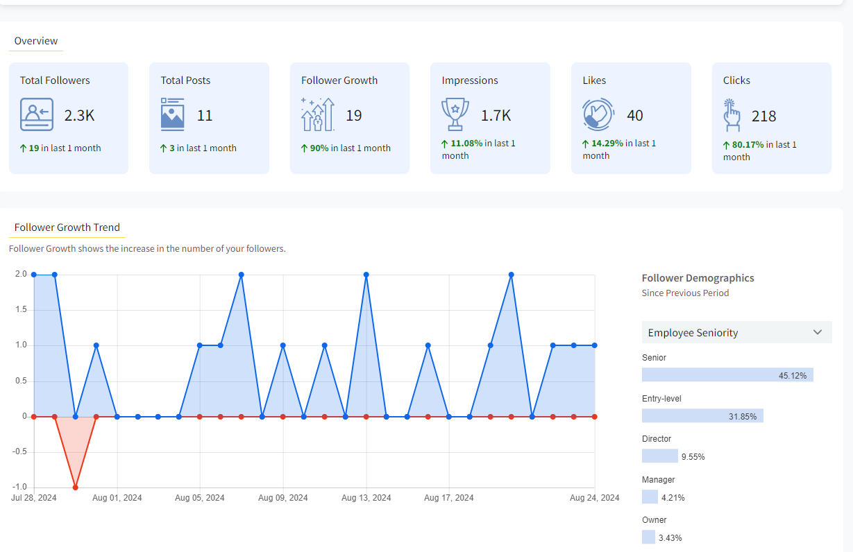Click the Total Followers profile card icon
This screenshot has height=552, width=853.
click(36, 115)
